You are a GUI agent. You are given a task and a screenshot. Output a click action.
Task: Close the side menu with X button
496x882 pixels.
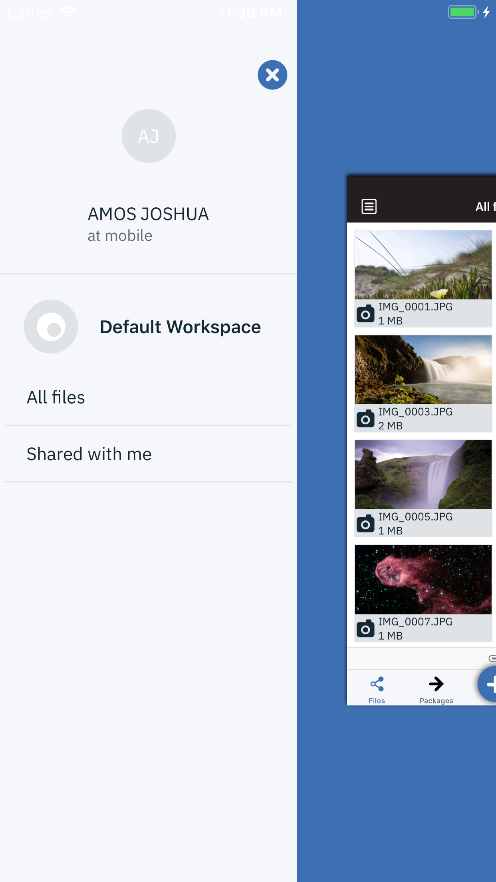pos(272,75)
